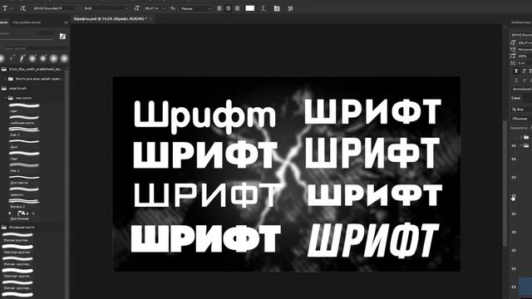Image resolution: width=532 pixels, height=299 pixels.
Task: Click the 3D text button
Action: (290, 8)
